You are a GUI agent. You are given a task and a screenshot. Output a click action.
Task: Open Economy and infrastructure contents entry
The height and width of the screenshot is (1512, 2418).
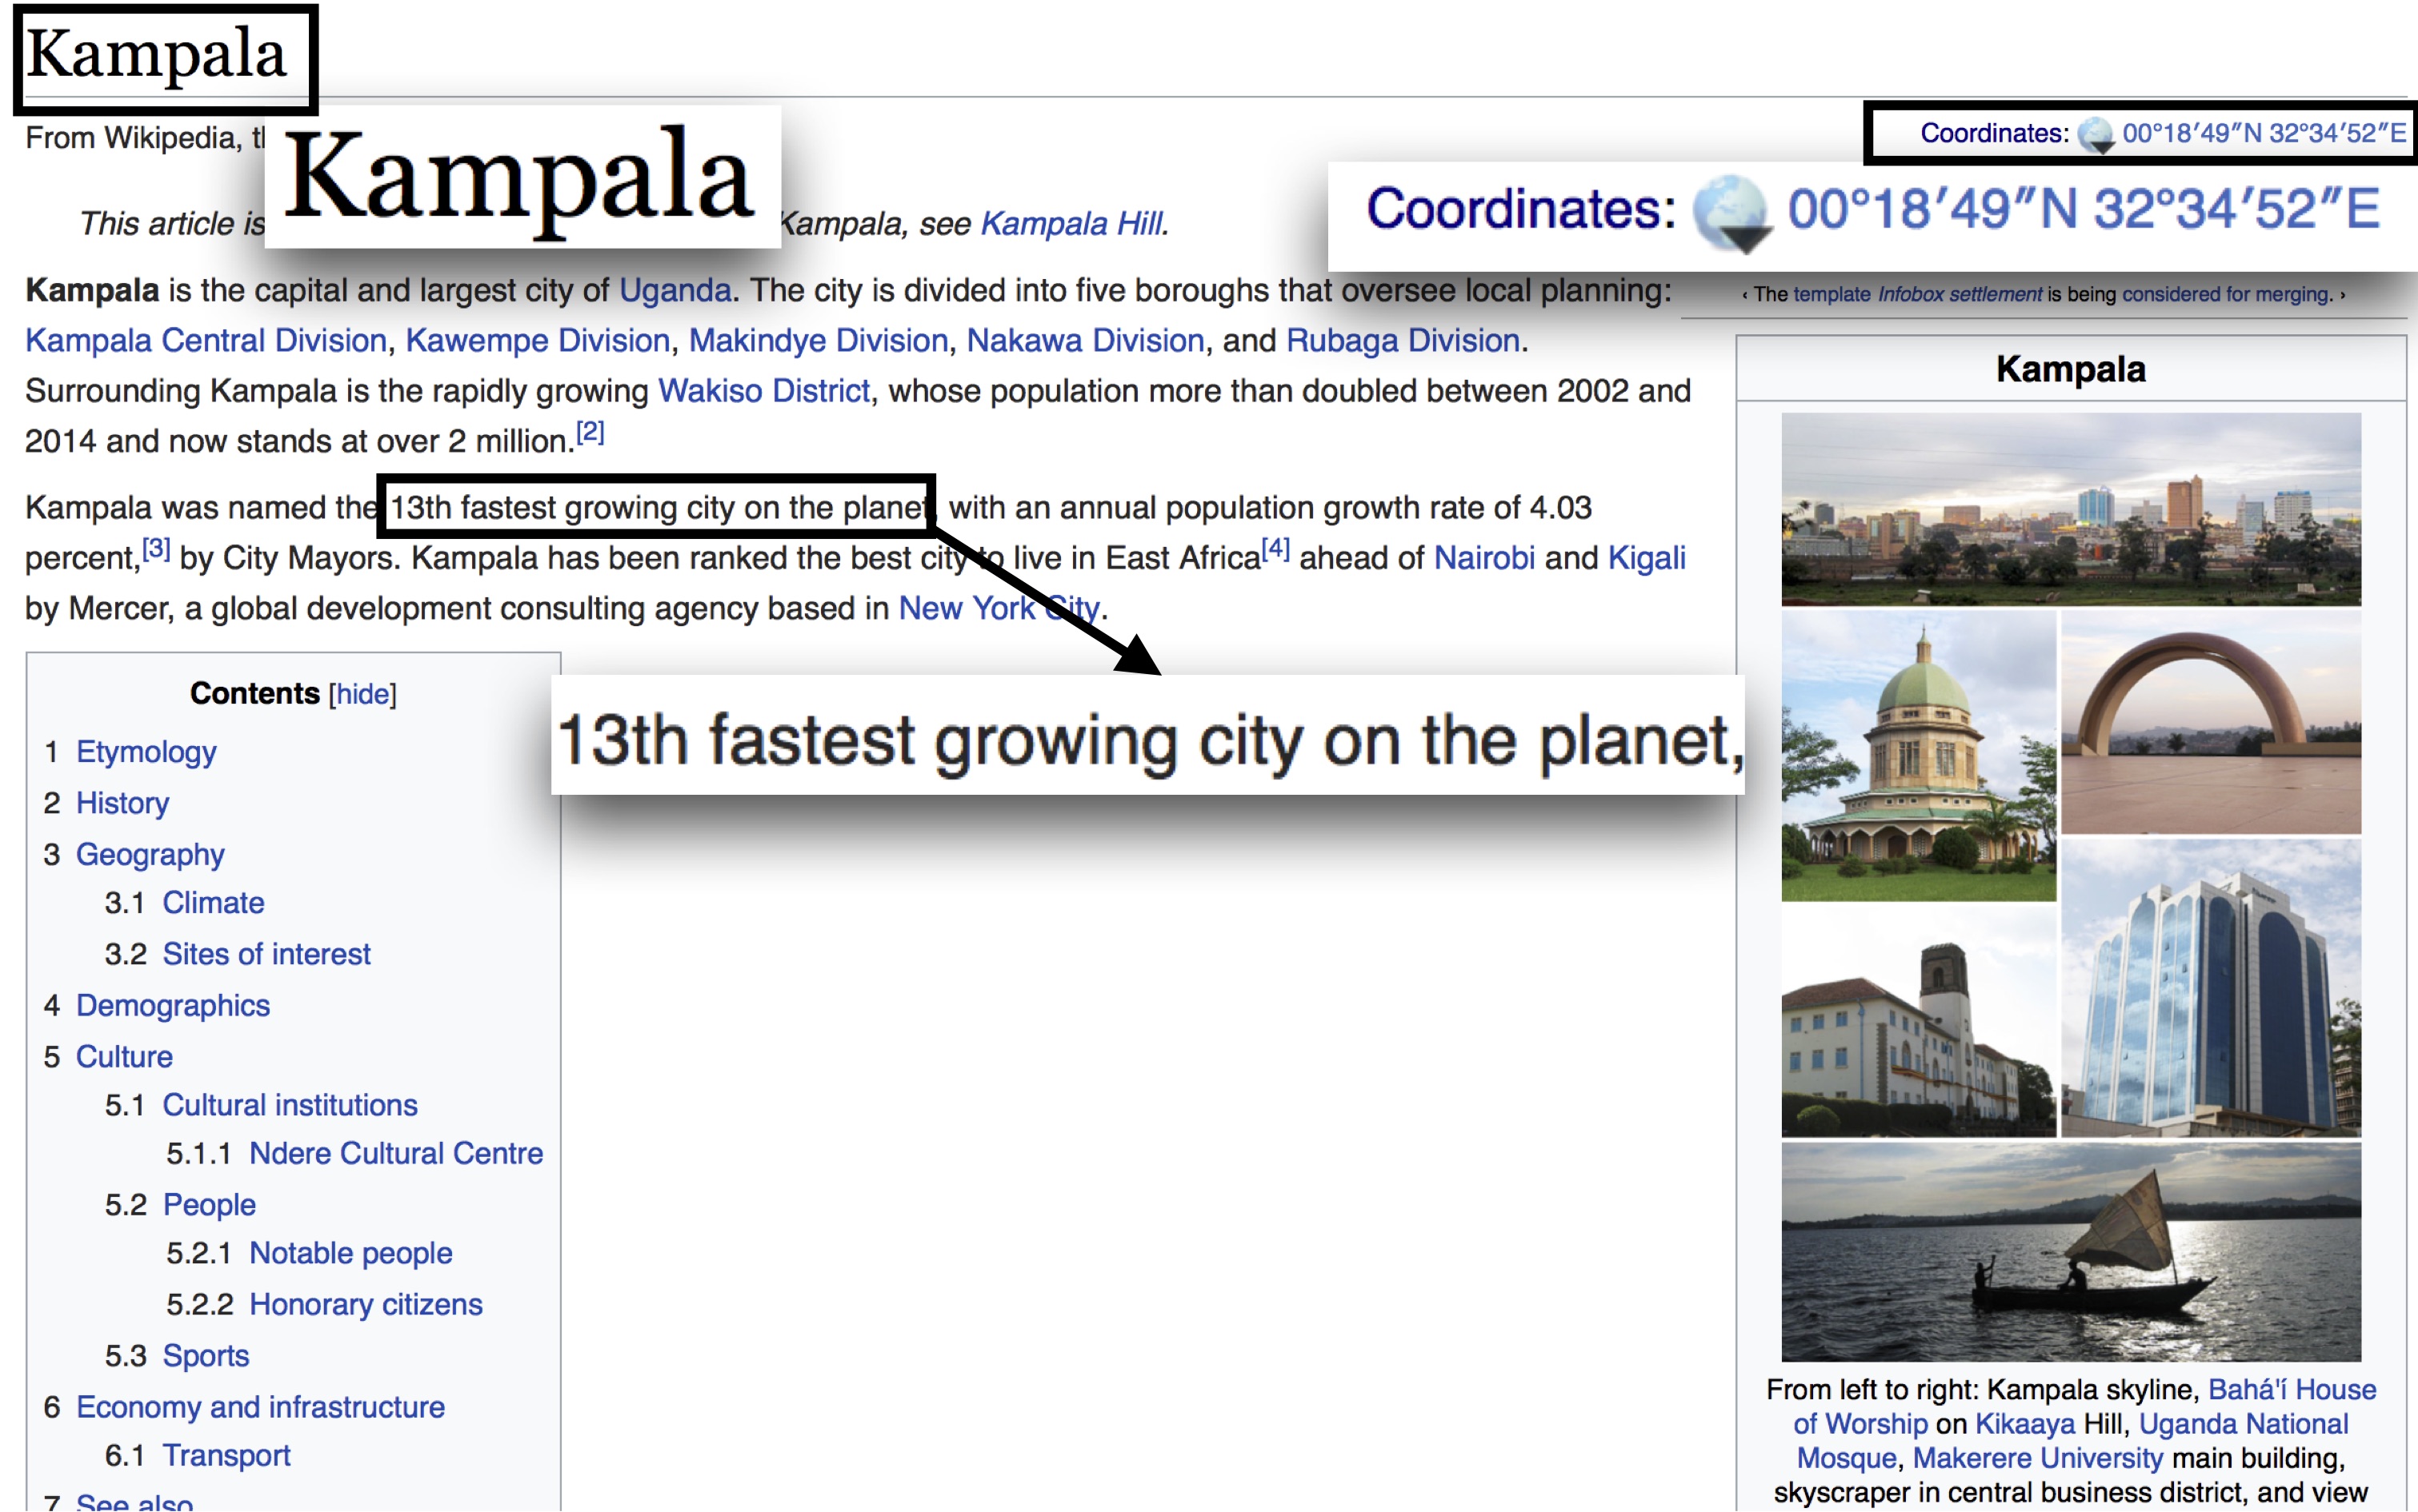(x=260, y=1407)
